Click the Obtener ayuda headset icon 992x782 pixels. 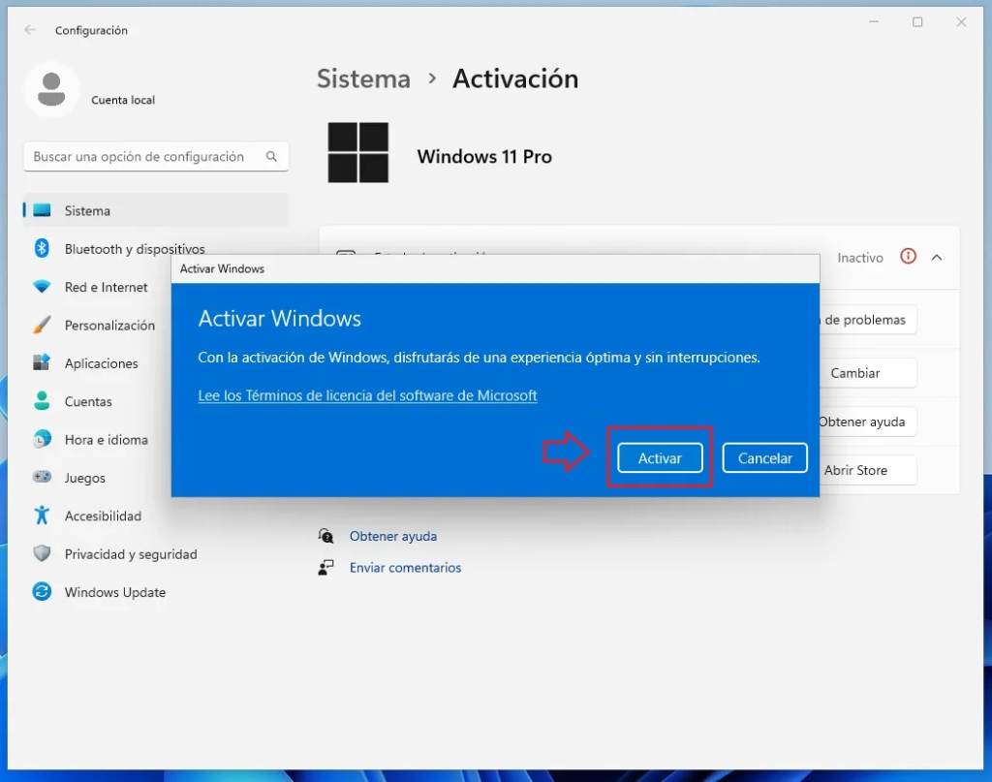[x=325, y=536]
